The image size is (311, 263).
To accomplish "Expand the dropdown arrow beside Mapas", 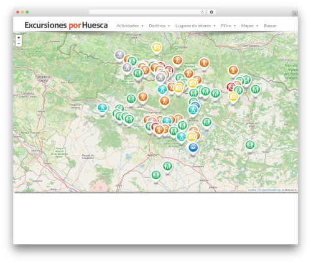I will pos(258,26).
